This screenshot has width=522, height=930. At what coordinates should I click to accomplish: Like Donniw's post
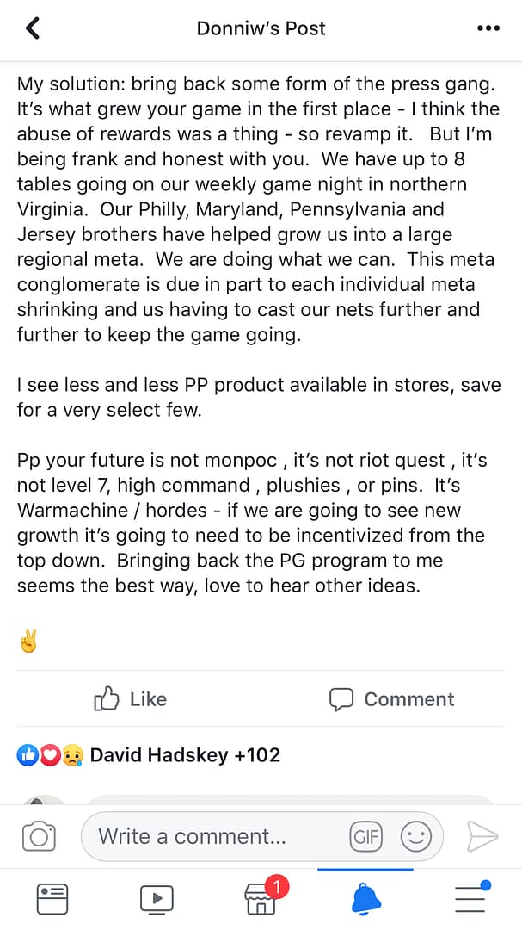click(x=131, y=699)
